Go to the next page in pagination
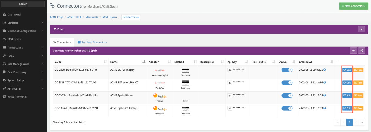Screen dimensions: 371x132 (x=356, y=122)
